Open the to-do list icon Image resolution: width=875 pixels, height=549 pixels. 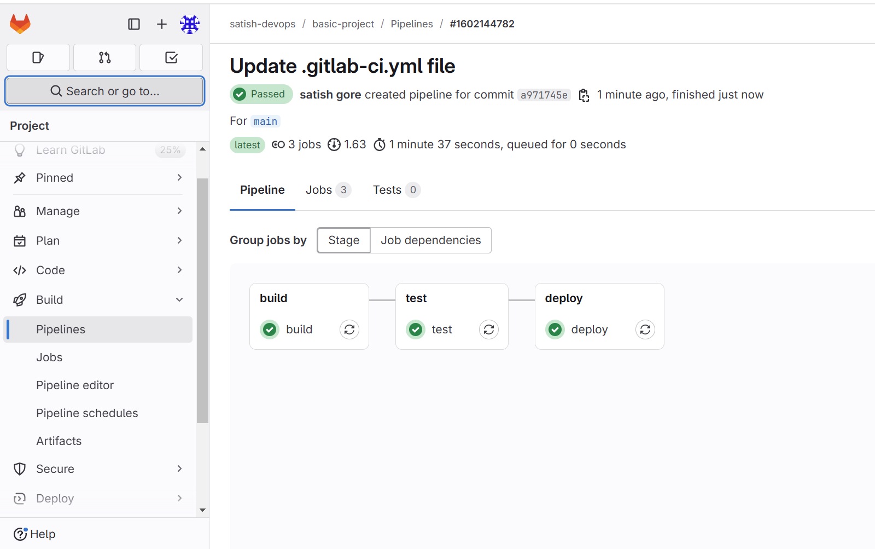tap(171, 57)
